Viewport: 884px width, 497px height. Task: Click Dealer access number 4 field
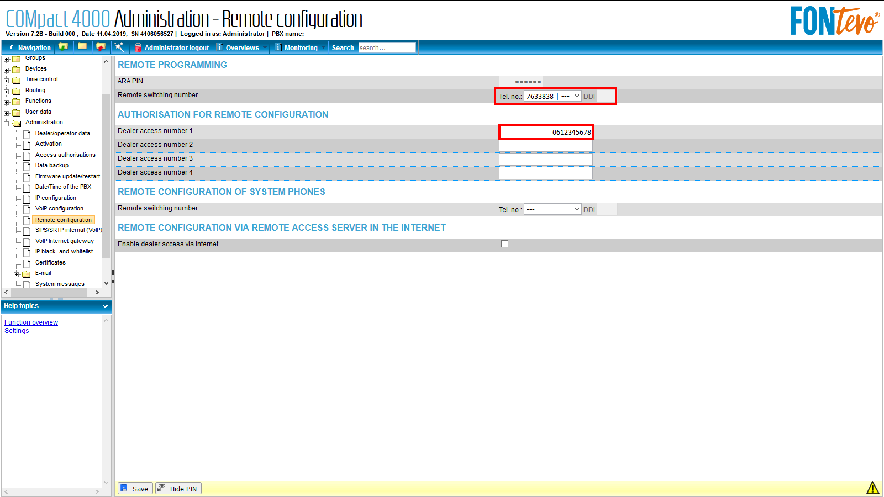point(546,173)
